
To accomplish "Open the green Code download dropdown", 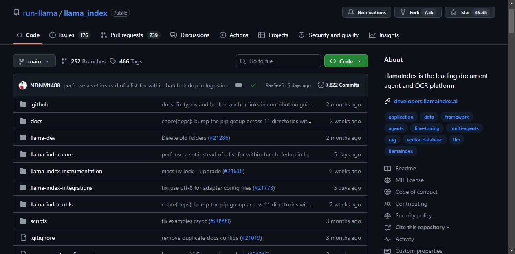I will point(346,61).
